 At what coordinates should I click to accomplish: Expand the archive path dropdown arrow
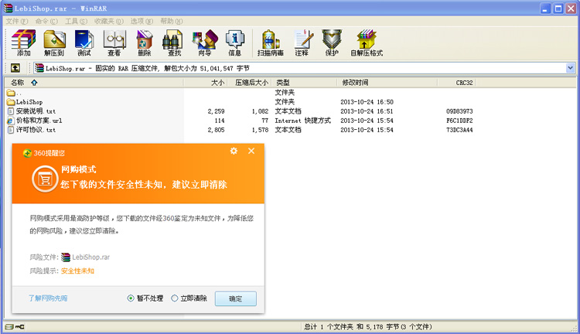coord(571,68)
